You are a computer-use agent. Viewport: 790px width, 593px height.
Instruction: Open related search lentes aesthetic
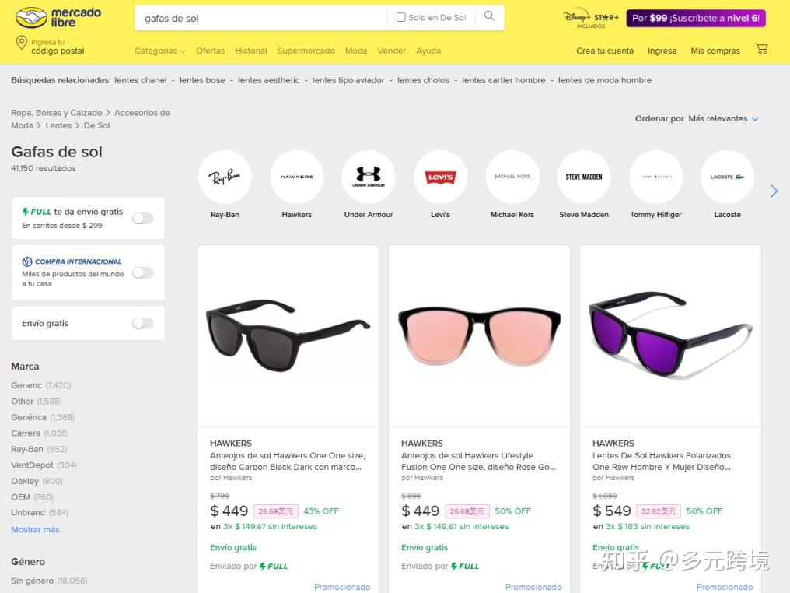[268, 80]
